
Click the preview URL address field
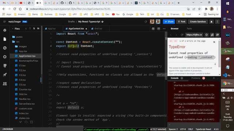194,35
